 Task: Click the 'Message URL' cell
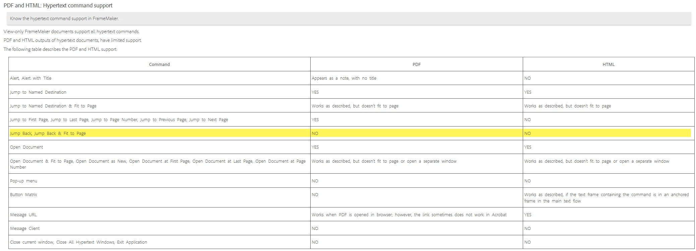pos(160,215)
